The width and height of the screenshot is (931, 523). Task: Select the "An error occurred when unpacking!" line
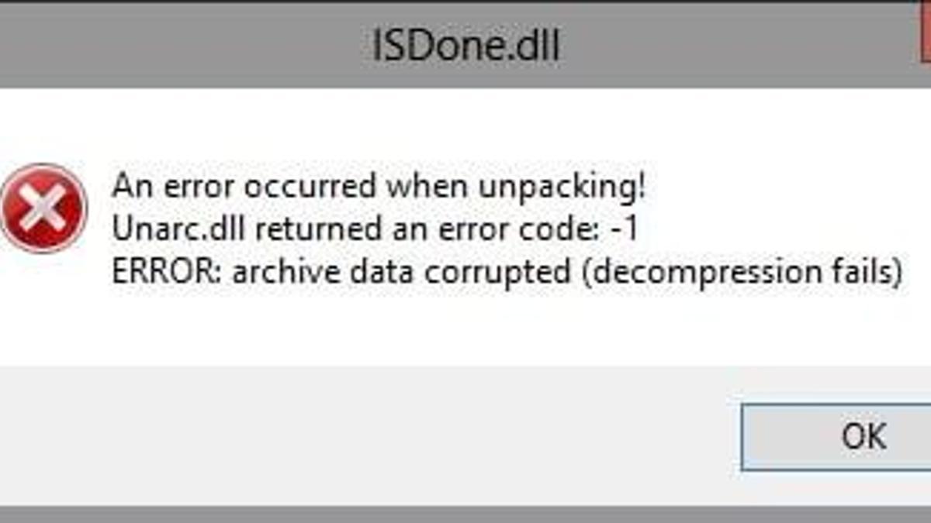[379, 187]
